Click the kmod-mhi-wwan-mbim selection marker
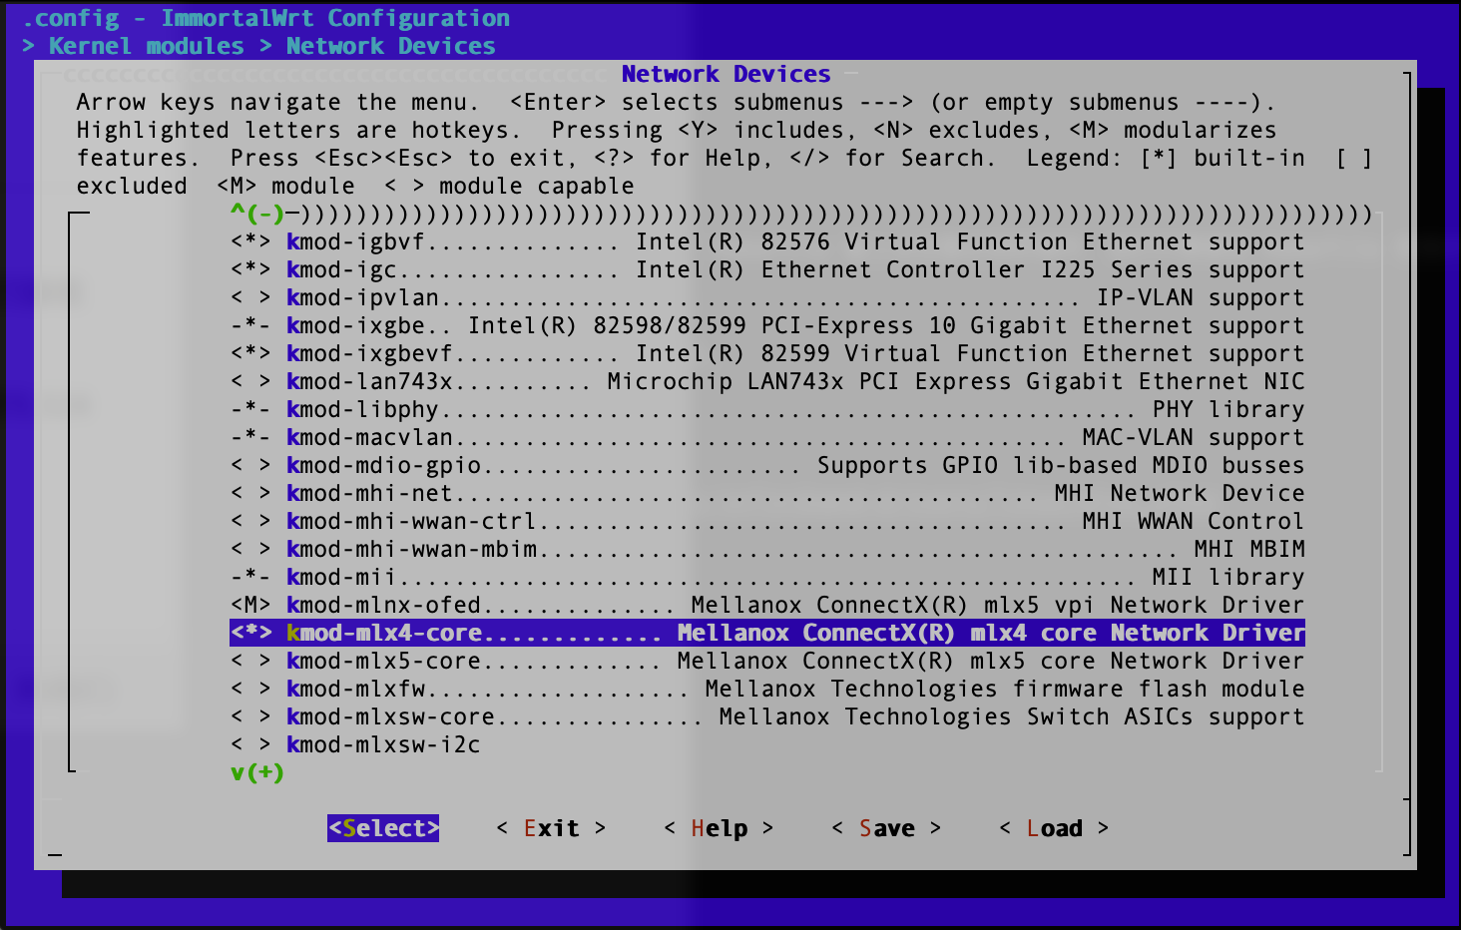The image size is (1461, 930). tap(250, 549)
